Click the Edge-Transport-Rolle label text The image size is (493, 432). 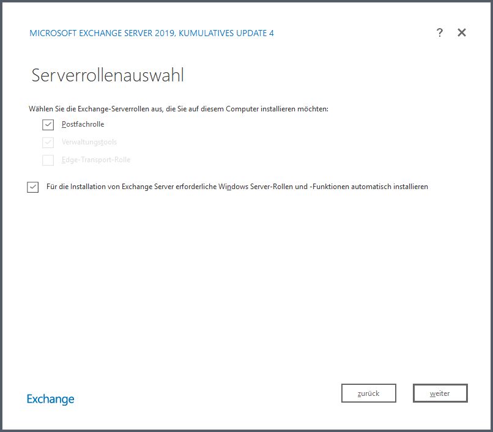pyautogui.click(x=96, y=160)
